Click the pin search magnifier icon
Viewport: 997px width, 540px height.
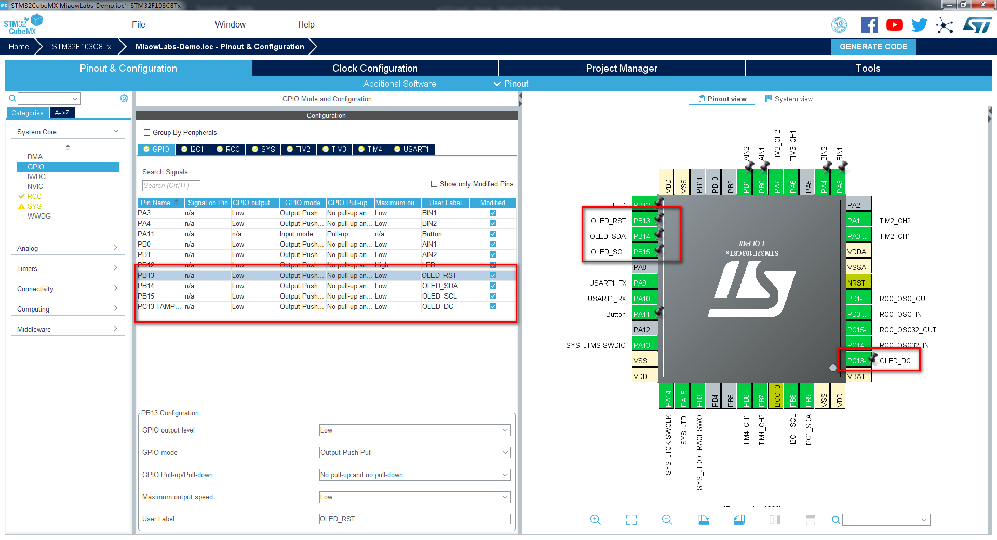pos(836,520)
